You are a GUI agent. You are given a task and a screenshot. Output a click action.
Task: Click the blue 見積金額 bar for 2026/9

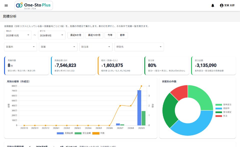[x=139, y=108]
